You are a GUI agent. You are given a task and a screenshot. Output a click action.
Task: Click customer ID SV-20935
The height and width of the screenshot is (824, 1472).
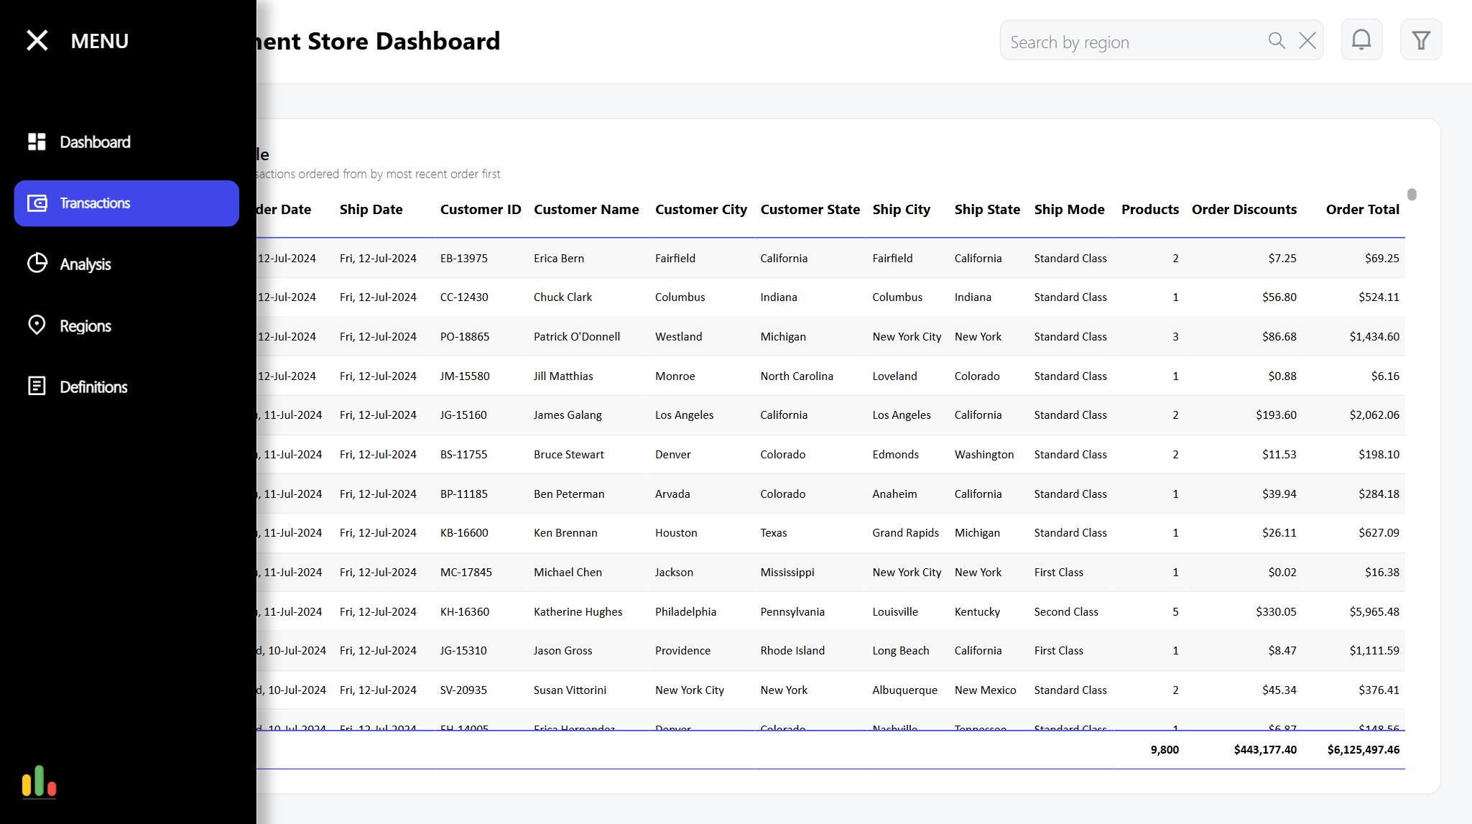463,690
